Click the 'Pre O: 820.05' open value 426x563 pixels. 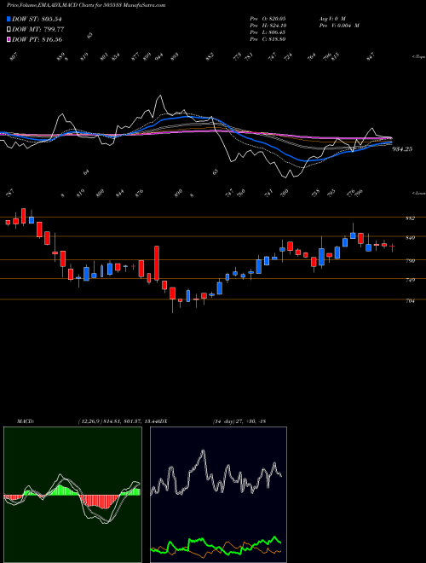(x=268, y=18)
